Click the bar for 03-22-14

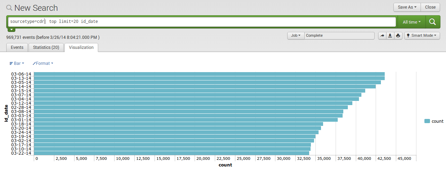pos(171,153)
